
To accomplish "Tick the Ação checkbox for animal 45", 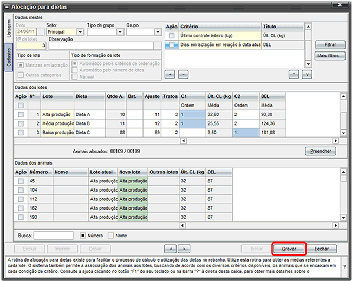I will [21, 181].
